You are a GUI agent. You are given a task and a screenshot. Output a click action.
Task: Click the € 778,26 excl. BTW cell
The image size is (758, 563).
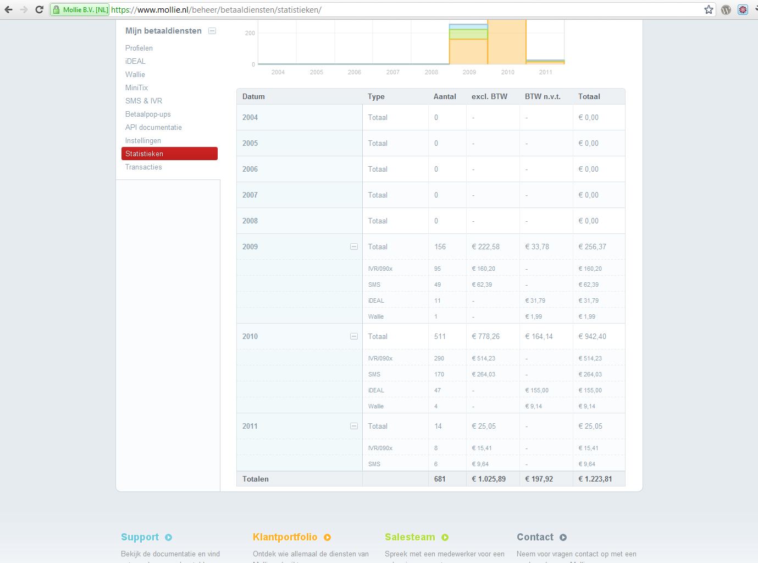[485, 336]
